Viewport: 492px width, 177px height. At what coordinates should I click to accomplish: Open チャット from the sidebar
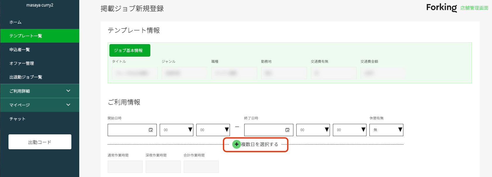pos(18,119)
